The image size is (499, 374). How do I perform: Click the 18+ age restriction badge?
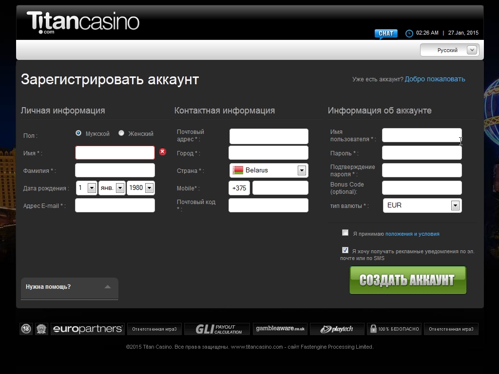pos(26,329)
